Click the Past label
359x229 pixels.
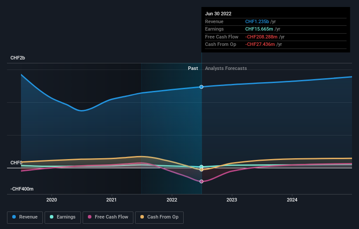pyautogui.click(x=193, y=68)
